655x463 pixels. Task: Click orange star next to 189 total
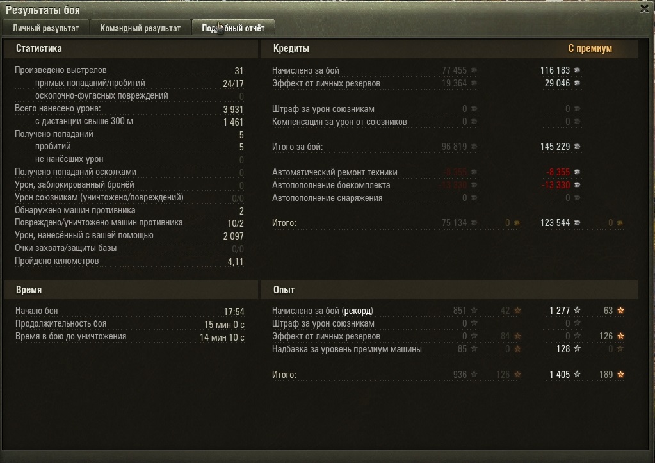click(621, 375)
